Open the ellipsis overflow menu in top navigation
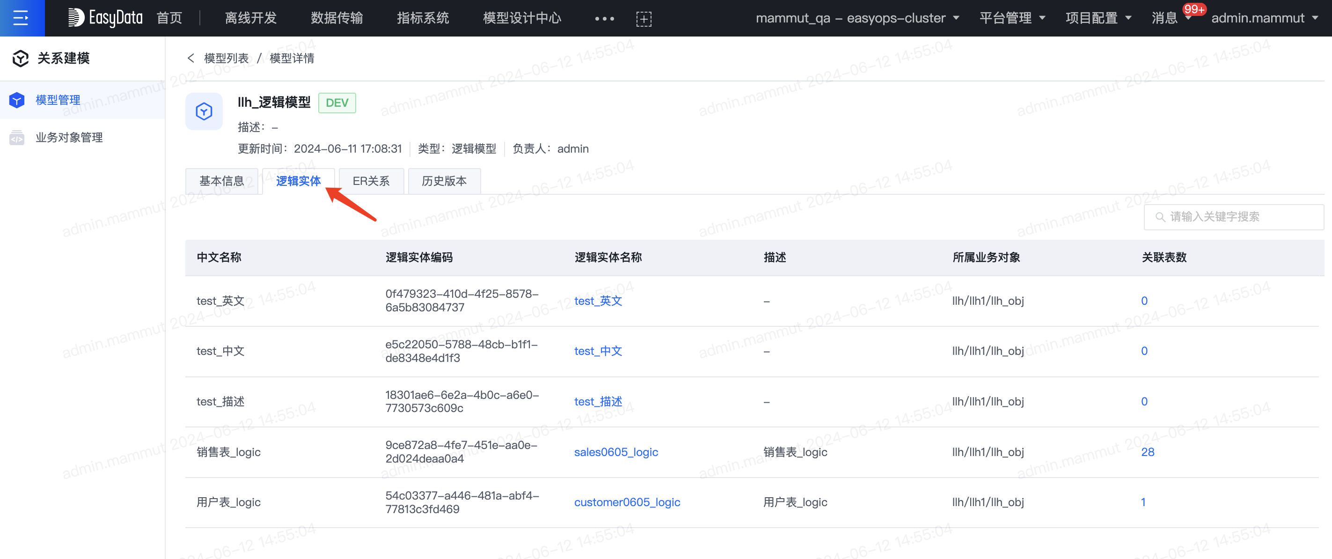Screen dimensions: 1332x559 (x=604, y=18)
